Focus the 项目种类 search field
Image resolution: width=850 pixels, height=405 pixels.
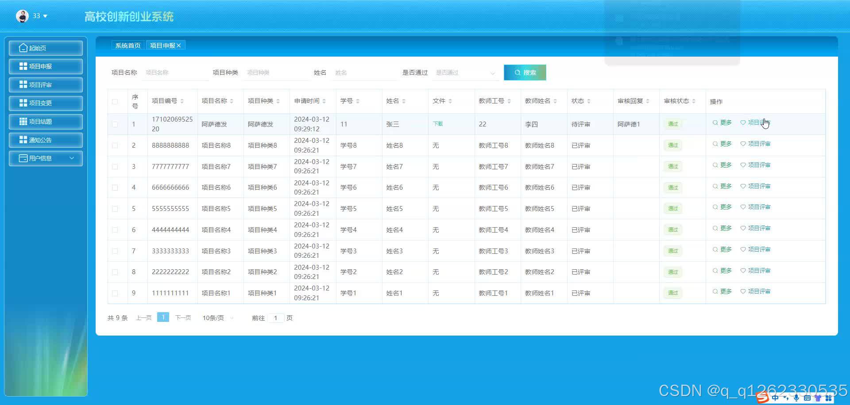coord(276,73)
